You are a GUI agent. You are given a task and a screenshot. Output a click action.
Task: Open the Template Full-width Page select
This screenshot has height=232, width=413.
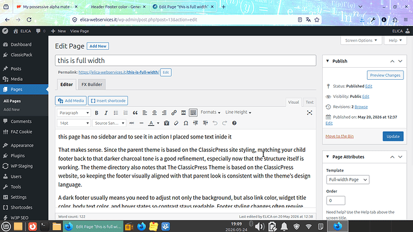click(x=348, y=179)
